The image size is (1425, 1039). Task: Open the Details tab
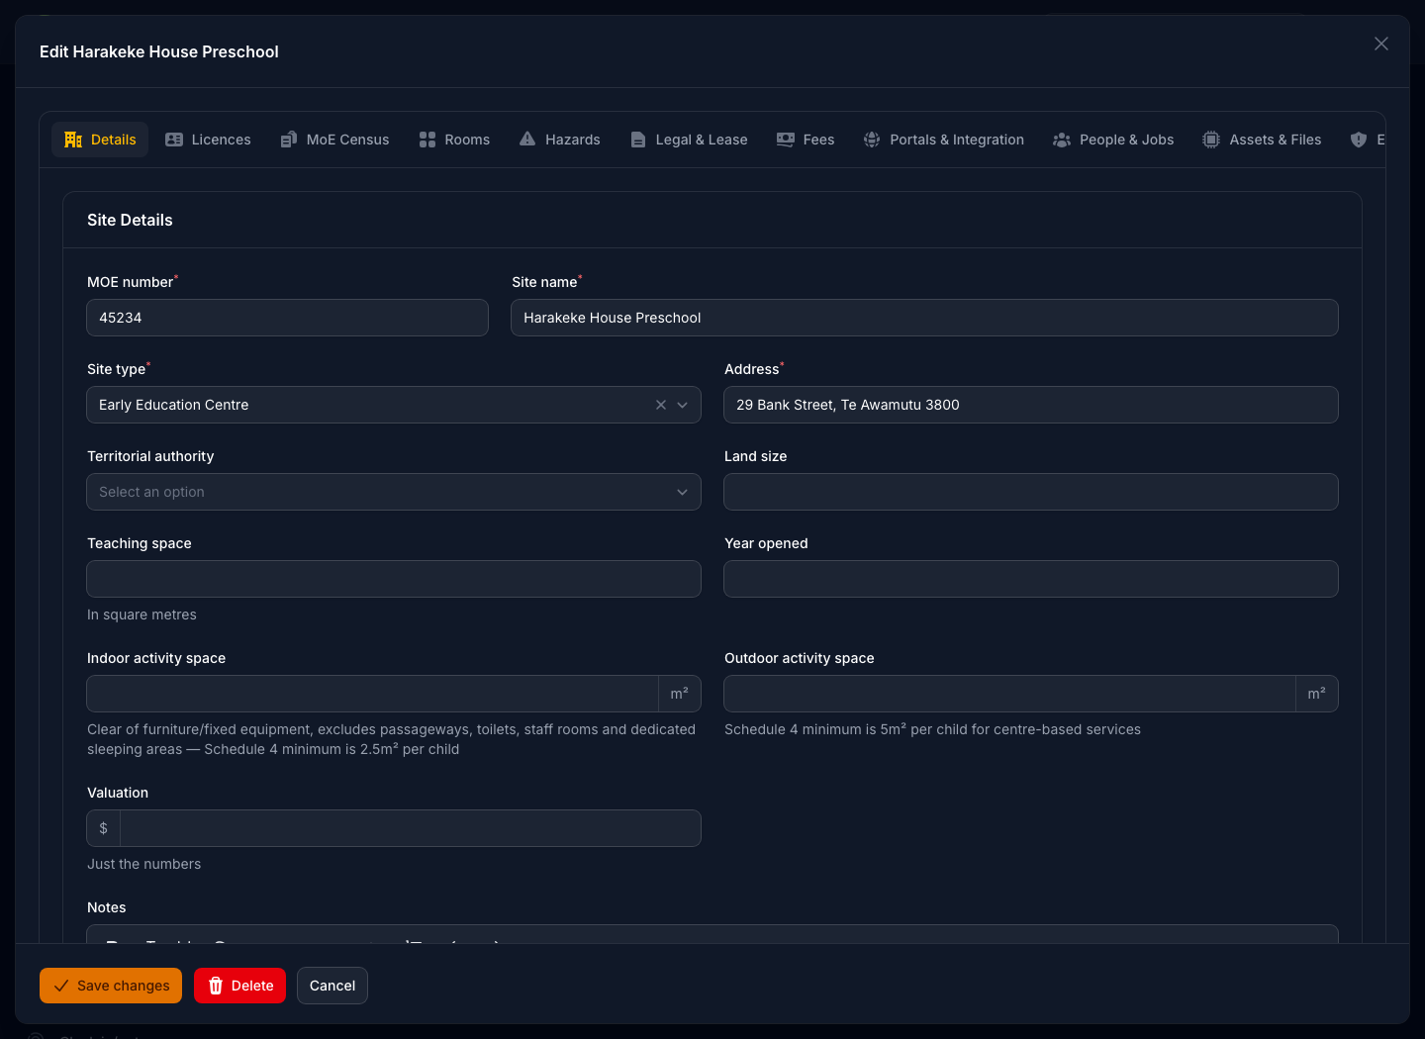[x=100, y=140]
